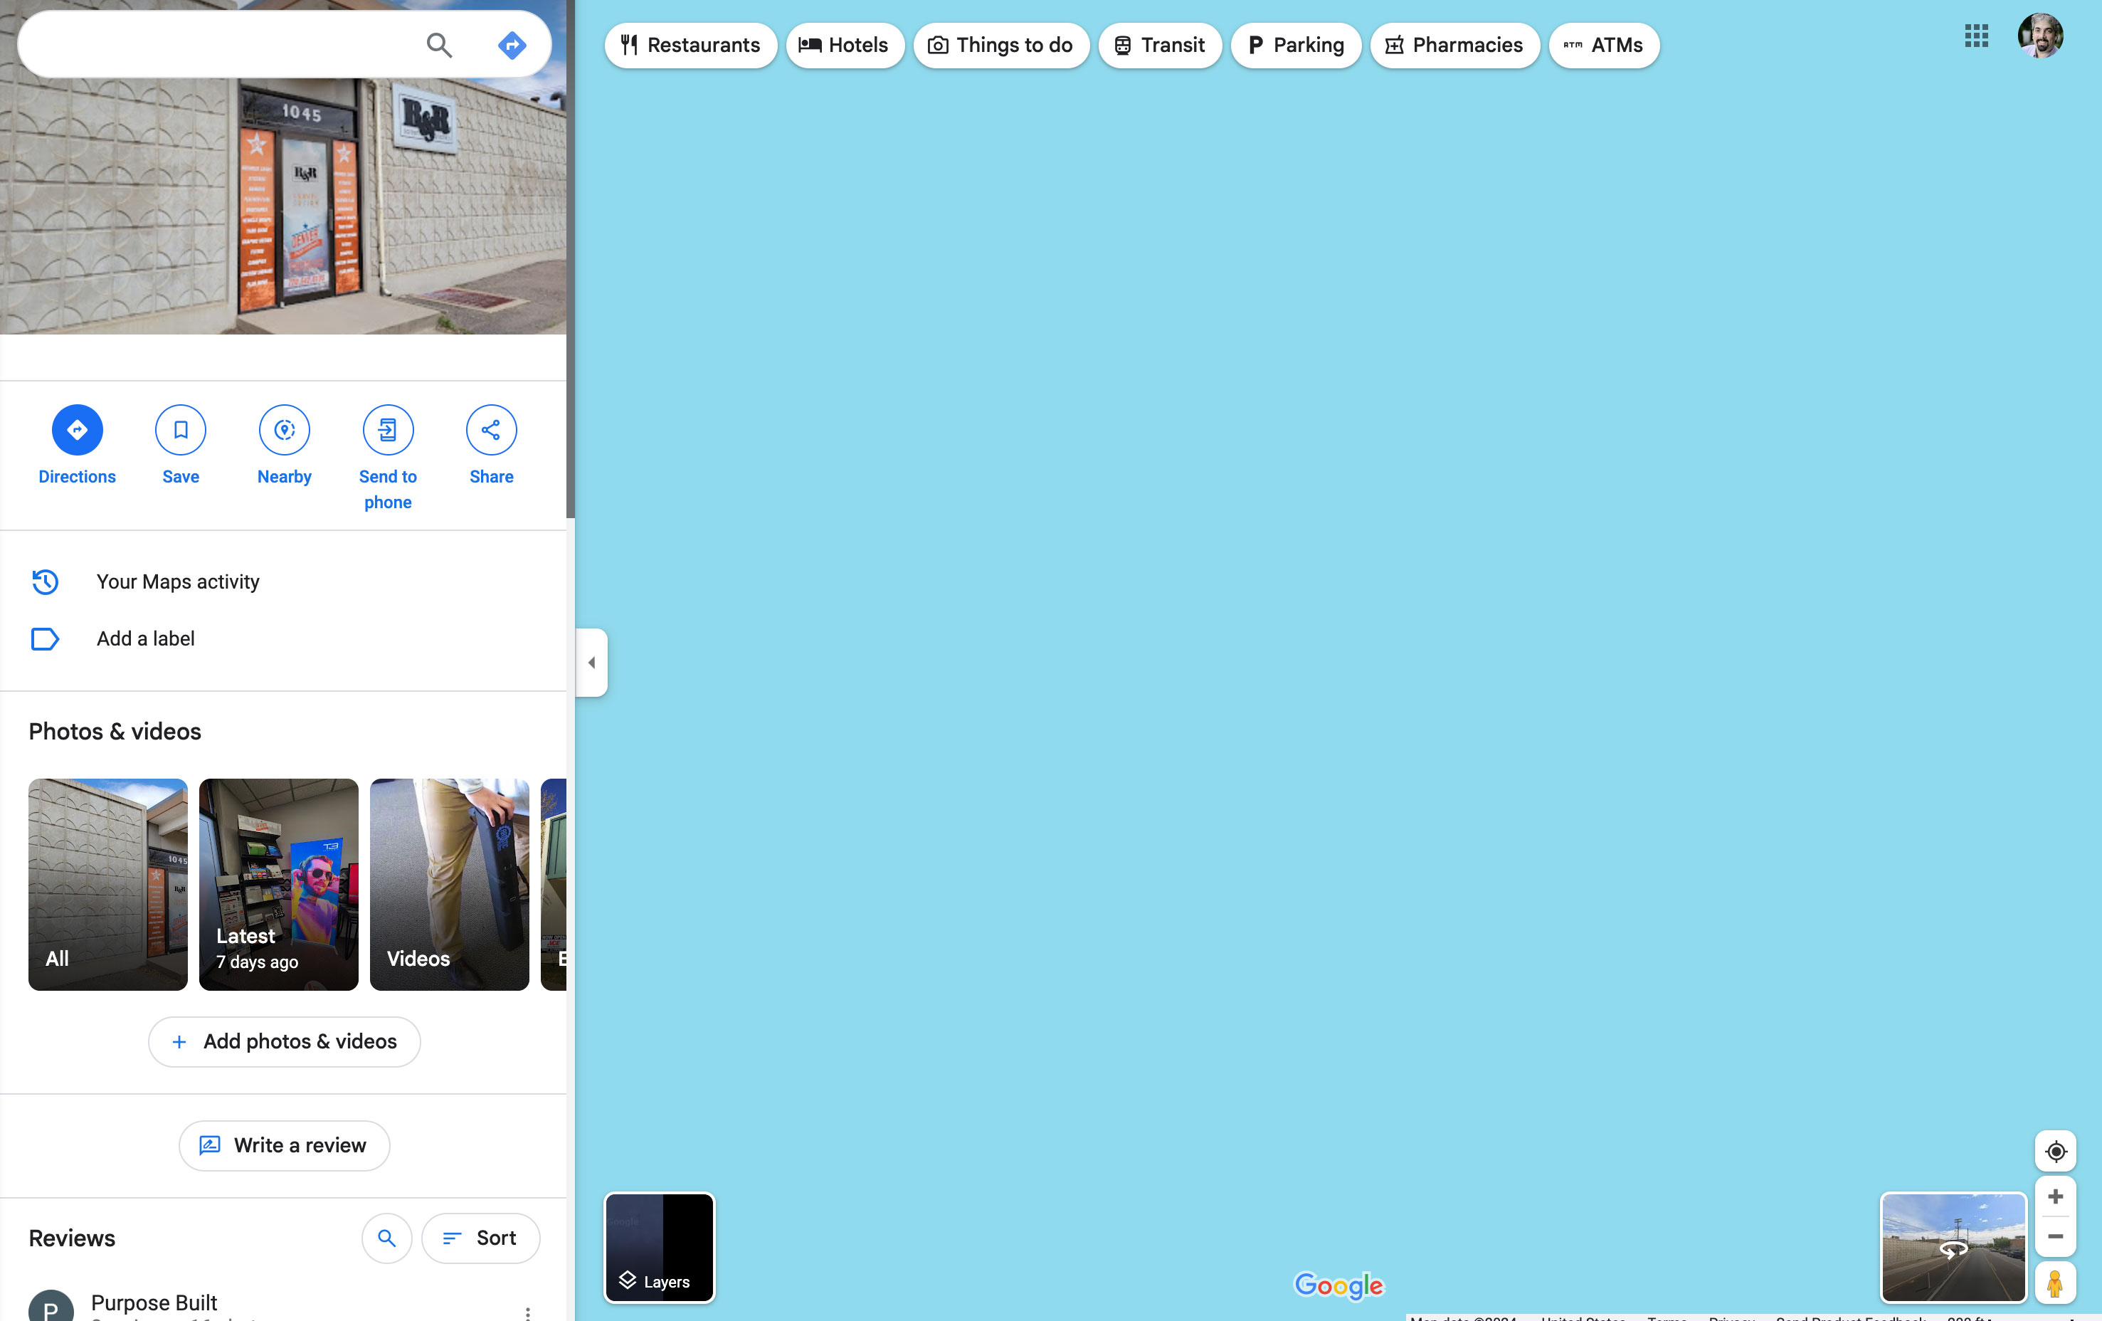2102x1321 pixels.
Task: Filter map by ATMs
Action: (1605, 46)
